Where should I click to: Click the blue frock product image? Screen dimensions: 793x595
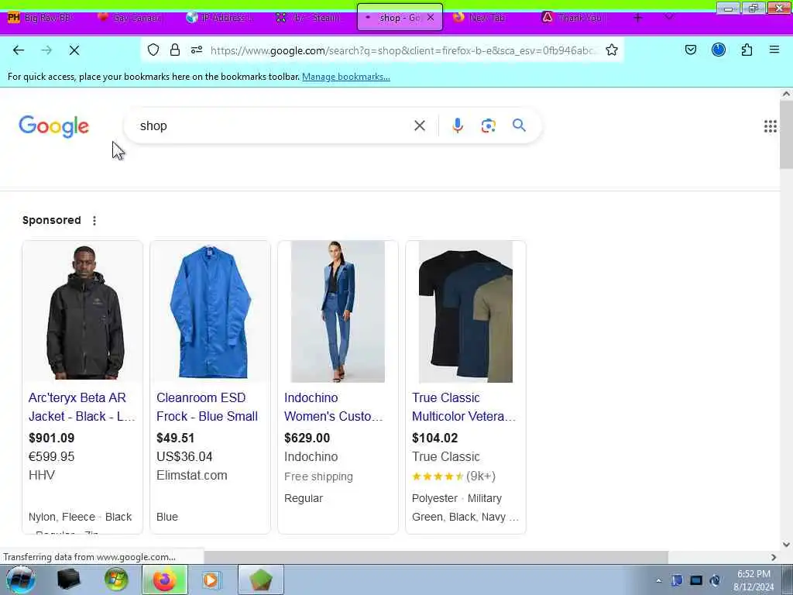click(211, 311)
